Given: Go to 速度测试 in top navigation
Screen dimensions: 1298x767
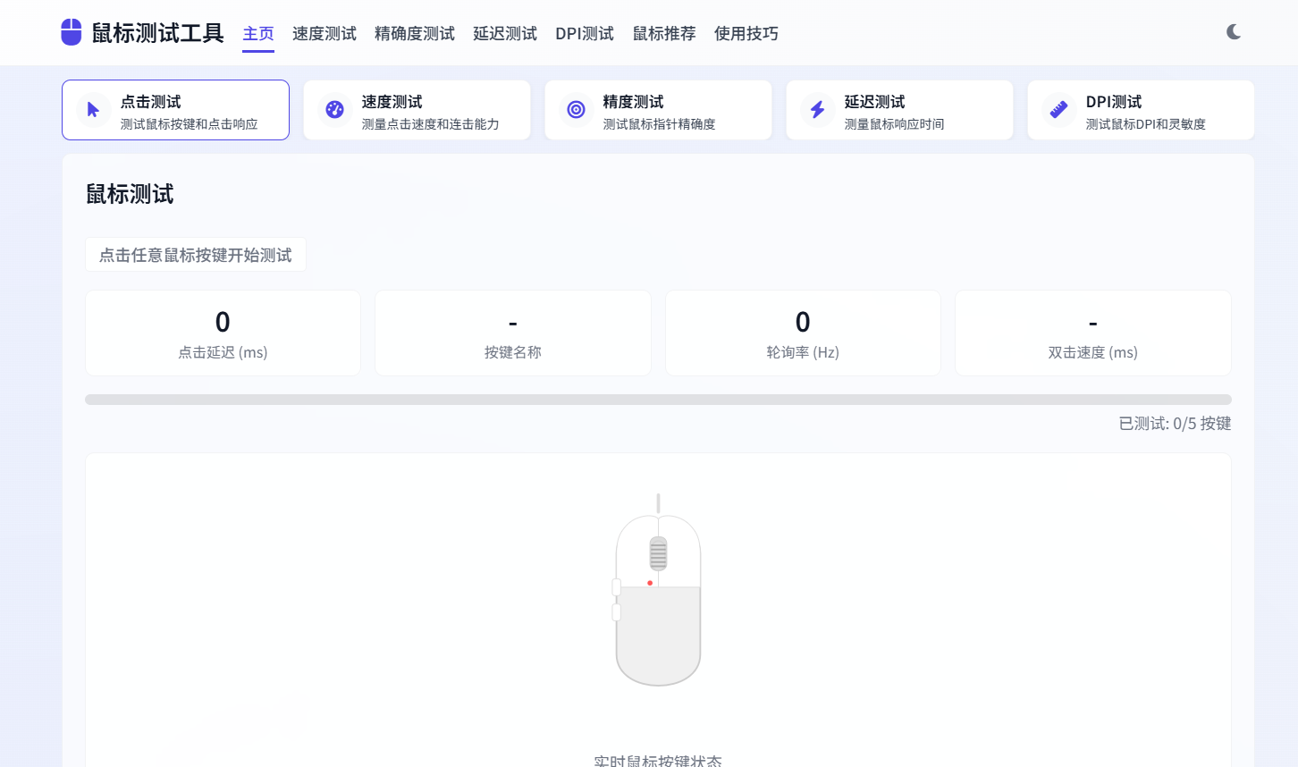Looking at the screenshot, I should (324, 34).
